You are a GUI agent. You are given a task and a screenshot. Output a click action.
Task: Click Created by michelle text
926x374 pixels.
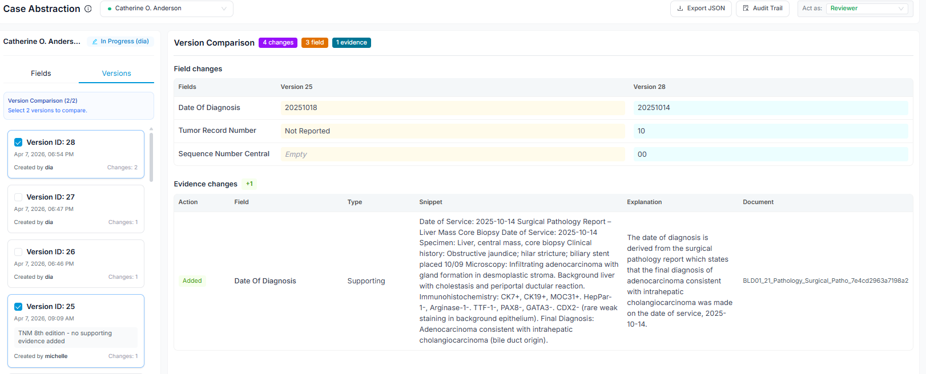click(41, 356)
